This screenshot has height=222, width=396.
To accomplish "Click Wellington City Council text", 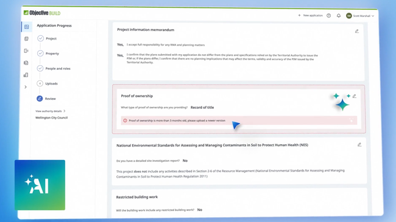I will pyautogui.click(x=52, y=117).
